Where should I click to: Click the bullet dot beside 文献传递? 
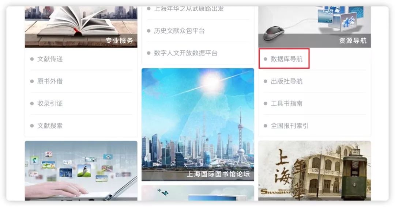32,59
